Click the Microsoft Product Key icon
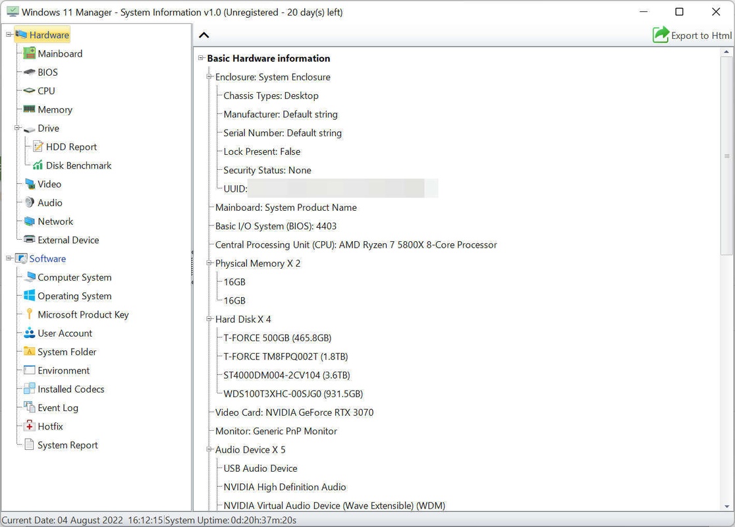This screenshot has width=735, height=527. 29,314
